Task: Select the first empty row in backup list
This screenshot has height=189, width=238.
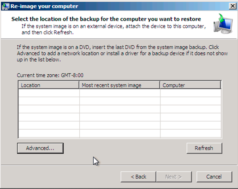Action: [120, 93]
